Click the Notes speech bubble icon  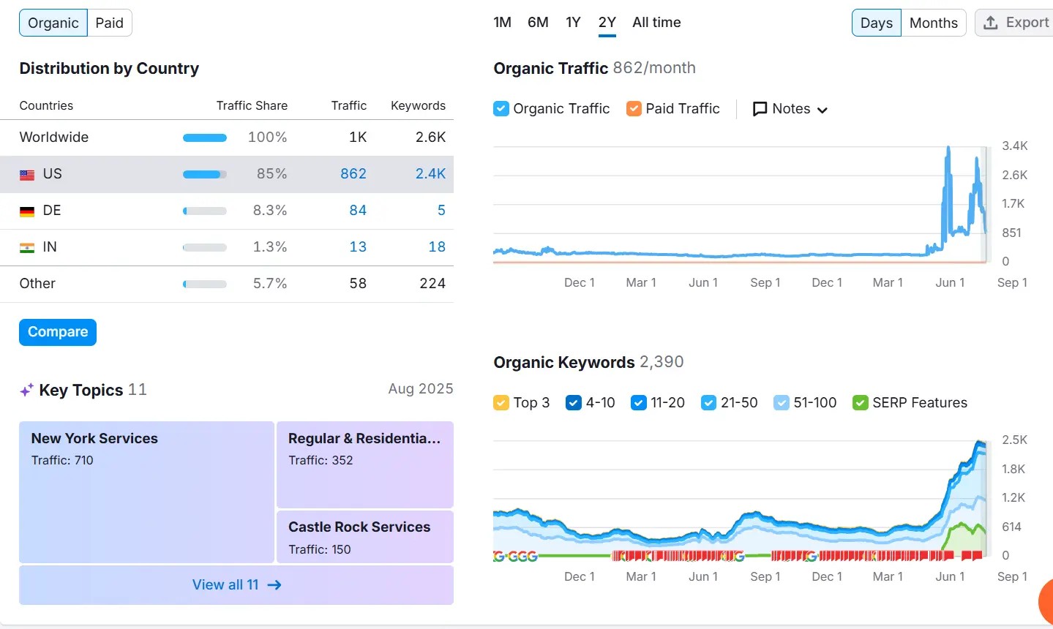tap(760, 109)
